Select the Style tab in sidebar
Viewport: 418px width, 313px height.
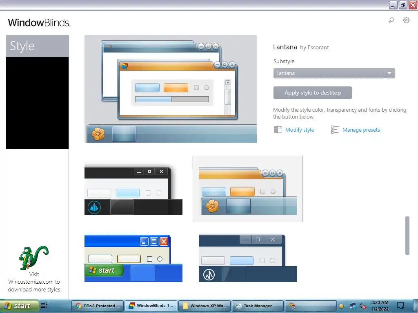[x=37, y=46]
